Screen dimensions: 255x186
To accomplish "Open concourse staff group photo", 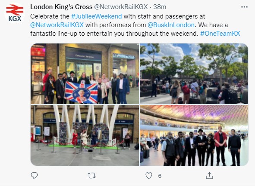I will (x=194, y=135).
